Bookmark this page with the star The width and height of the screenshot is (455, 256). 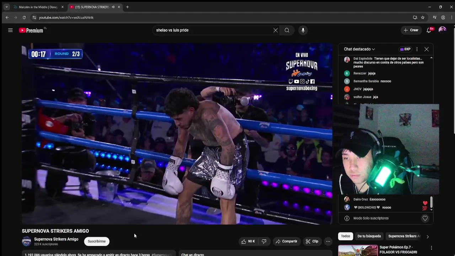423,17
